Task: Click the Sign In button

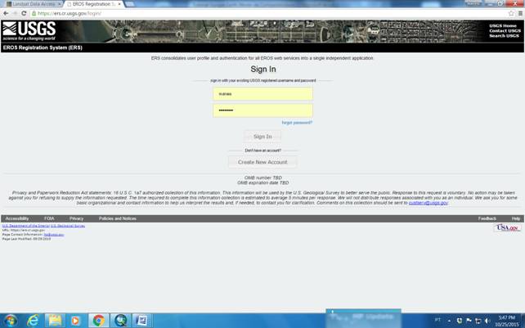Action: (x=262, y=137)
